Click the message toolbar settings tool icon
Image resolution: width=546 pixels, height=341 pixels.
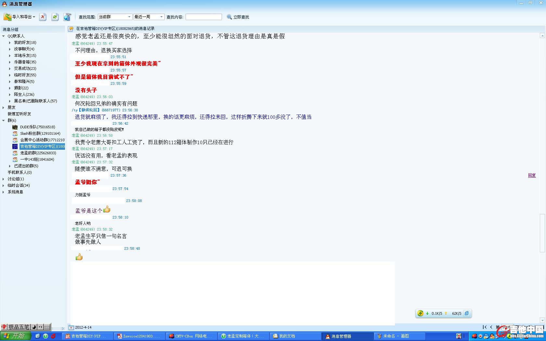pos(67,17)
